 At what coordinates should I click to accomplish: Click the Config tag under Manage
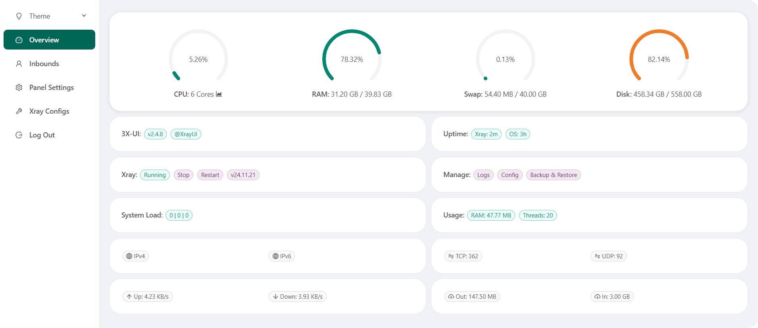click(510, 175)
